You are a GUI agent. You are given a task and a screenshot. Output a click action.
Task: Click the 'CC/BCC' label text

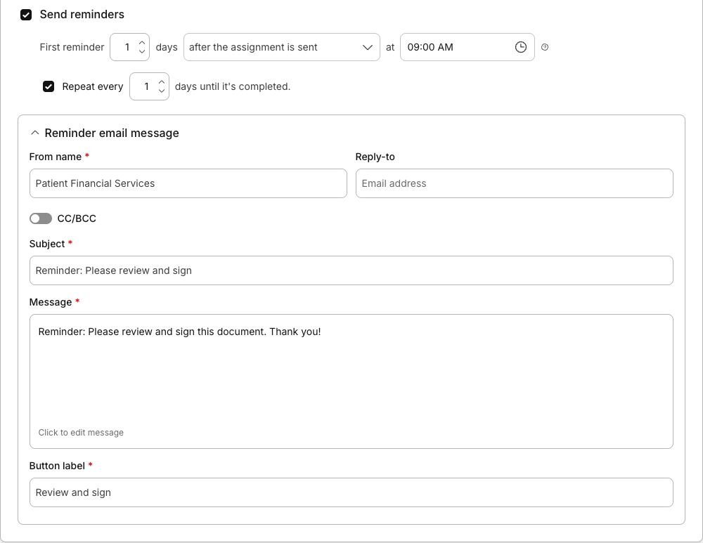click(77, 218)
